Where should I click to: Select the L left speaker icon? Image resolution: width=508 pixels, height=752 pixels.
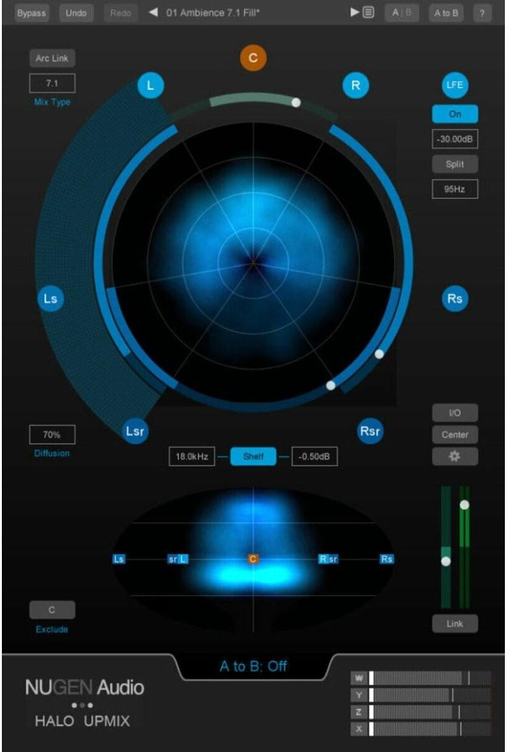pos(150,86)
